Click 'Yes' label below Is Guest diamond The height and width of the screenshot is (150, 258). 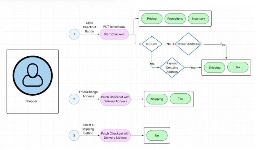152,64
